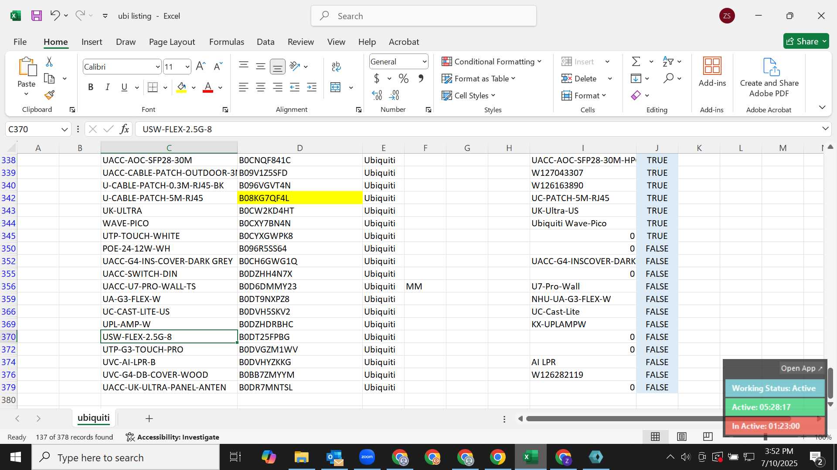Open the General number format dropdown
Image resolution: width=837 pixels, height=470 pixels.
tap(424, 62)
